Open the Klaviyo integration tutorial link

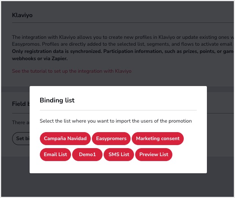(72, 71)
